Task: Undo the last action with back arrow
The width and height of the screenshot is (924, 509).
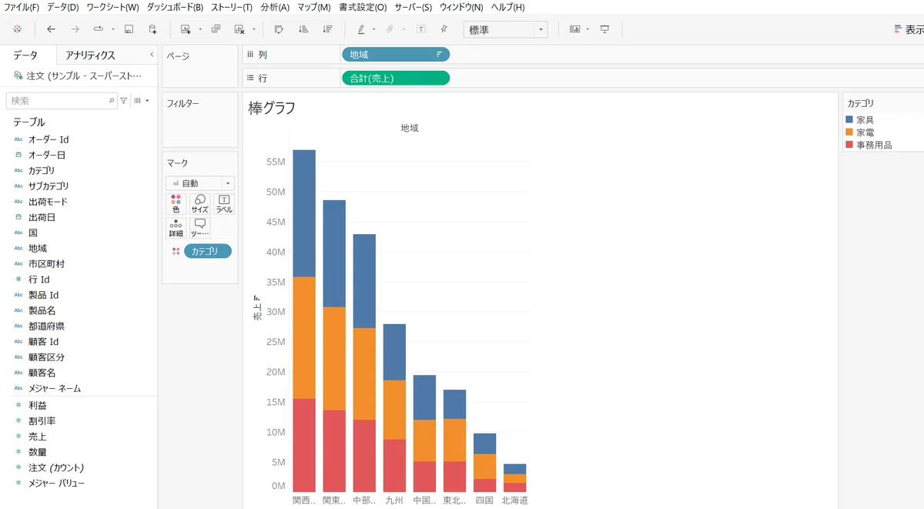Action: pyautogui.click(x=51, y=29)
